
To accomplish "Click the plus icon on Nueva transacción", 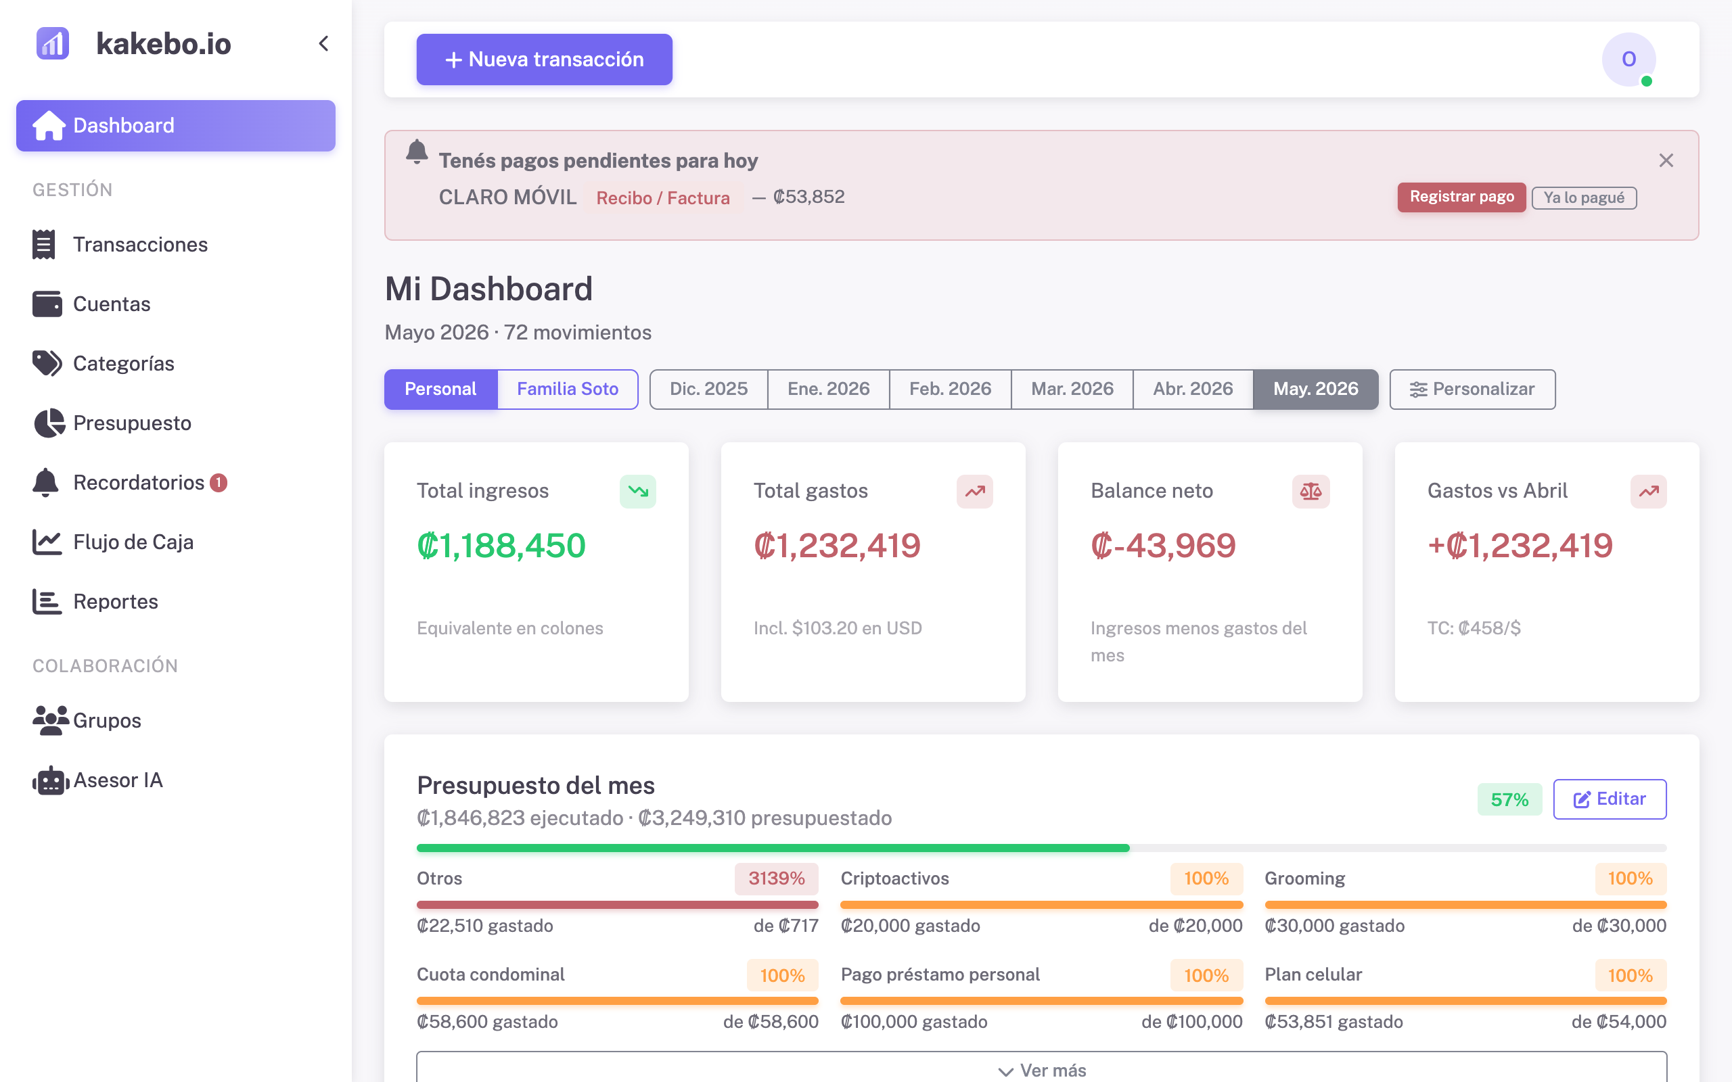I will 453,60.
